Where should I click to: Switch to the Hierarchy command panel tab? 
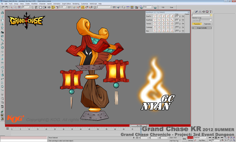coord(200,11)
